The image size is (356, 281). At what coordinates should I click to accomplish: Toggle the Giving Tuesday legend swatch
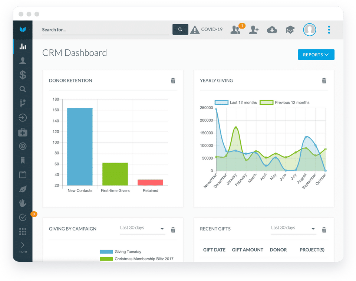pyautogui.click(x=106, y=252)
